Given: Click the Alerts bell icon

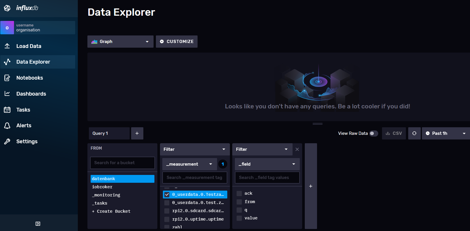Looking at the screenshot, I should pyautogui.click(x=7, y=126).
